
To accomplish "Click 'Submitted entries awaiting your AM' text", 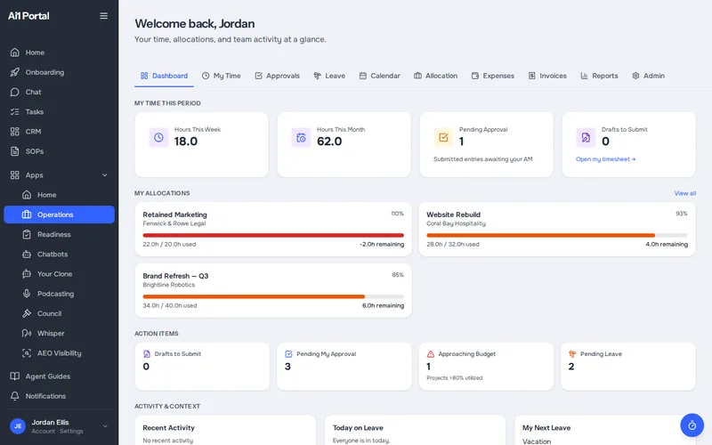I will (483, 159).
